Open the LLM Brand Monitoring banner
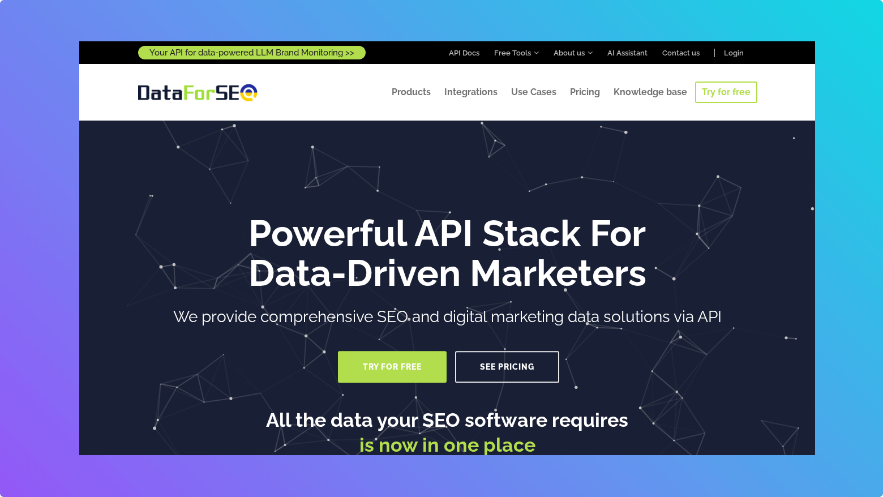Viewport: 883px width, 497px height. point(251,52)
